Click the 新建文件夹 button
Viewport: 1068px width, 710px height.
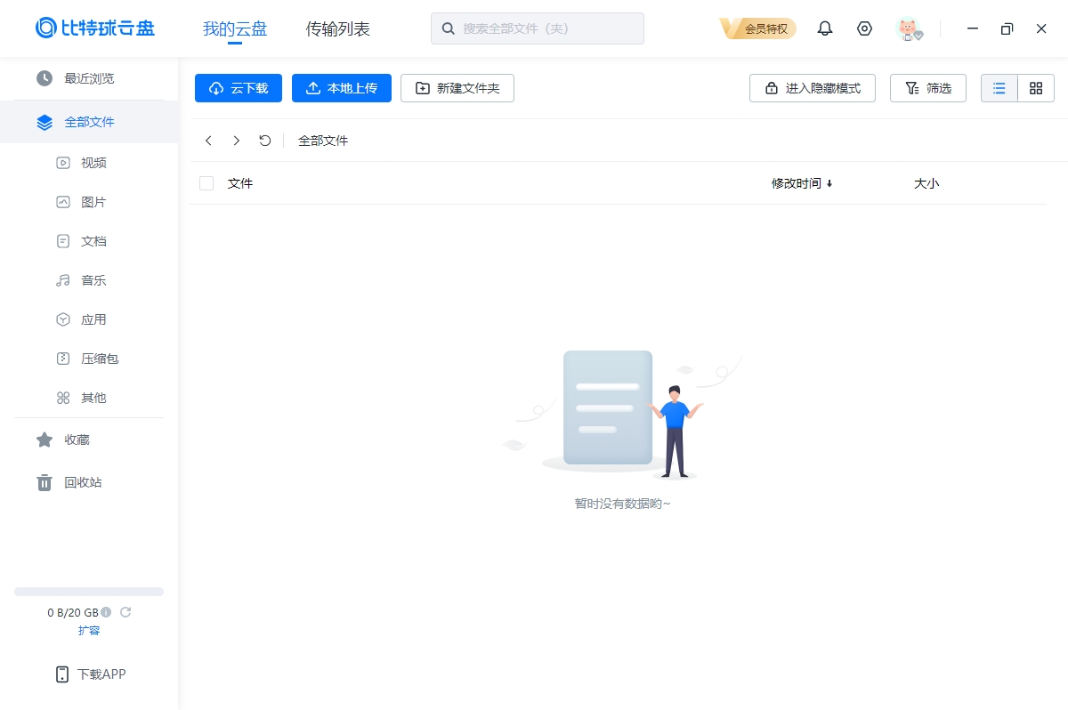tap(457, 87)
